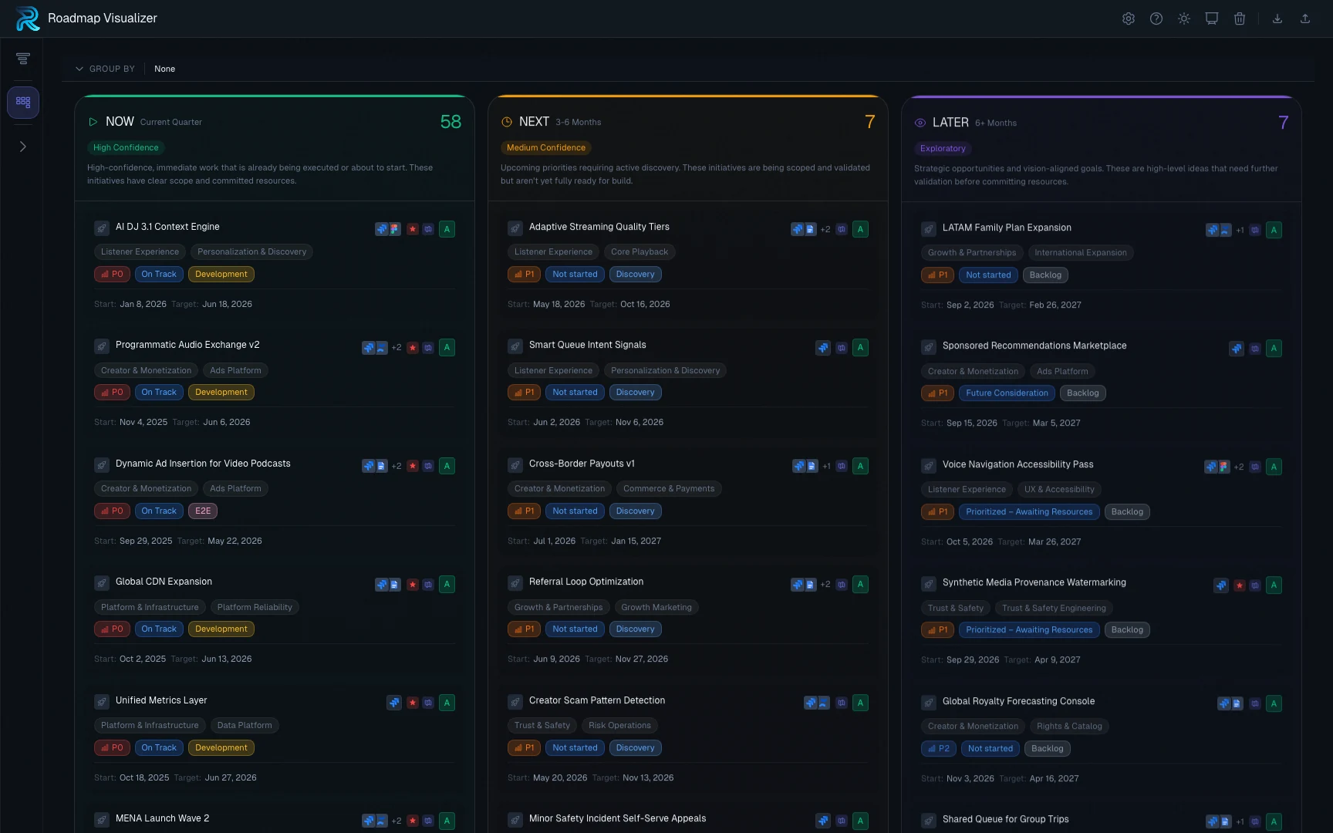The image size is (1333, 833).
Task: Click the Exploratory tag in LATER
Action: pos(943,148)
